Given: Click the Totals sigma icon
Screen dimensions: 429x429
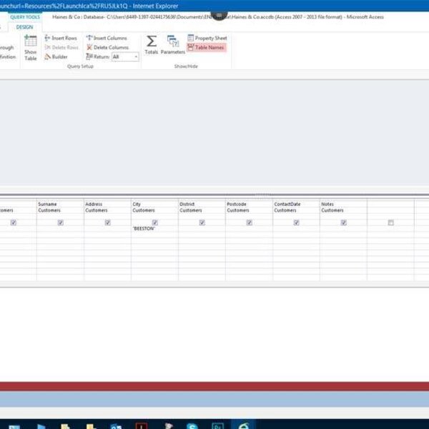Looking at the screenshot, I should (152, 44).
